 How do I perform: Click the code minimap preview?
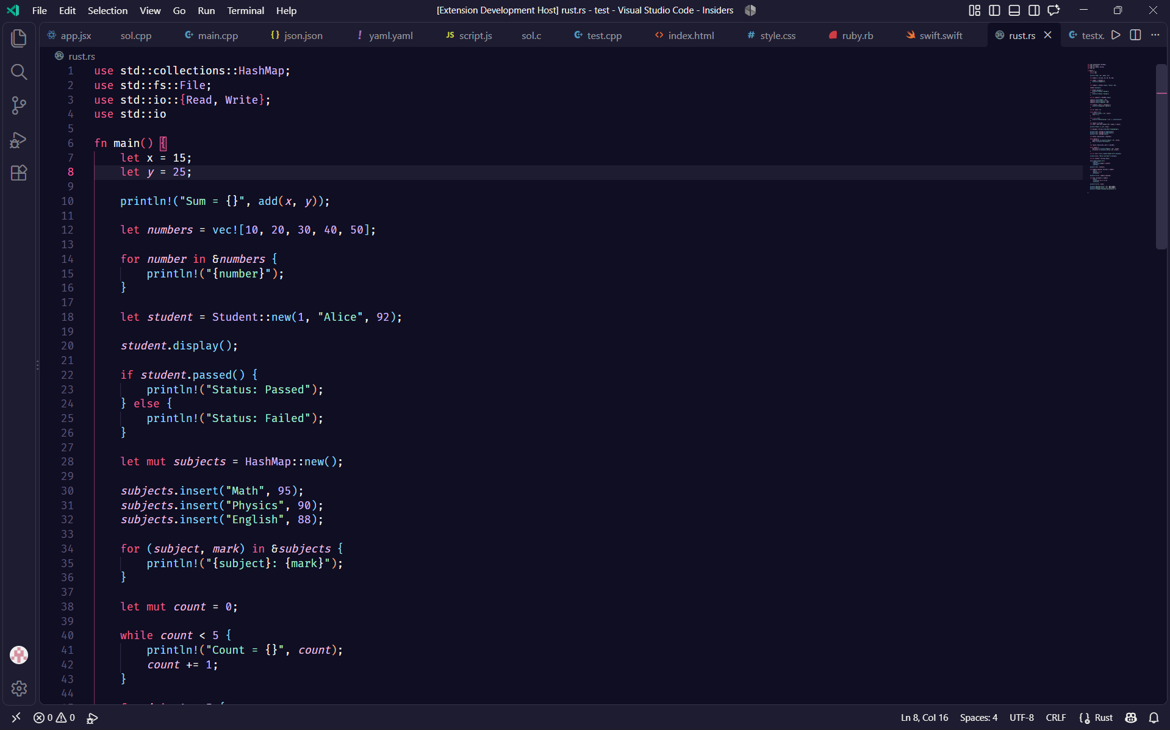point(1105,128)
